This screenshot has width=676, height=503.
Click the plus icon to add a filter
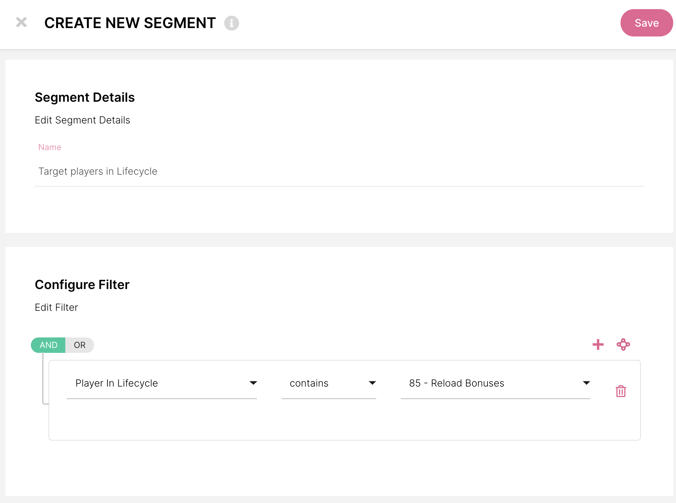(598, 344)
